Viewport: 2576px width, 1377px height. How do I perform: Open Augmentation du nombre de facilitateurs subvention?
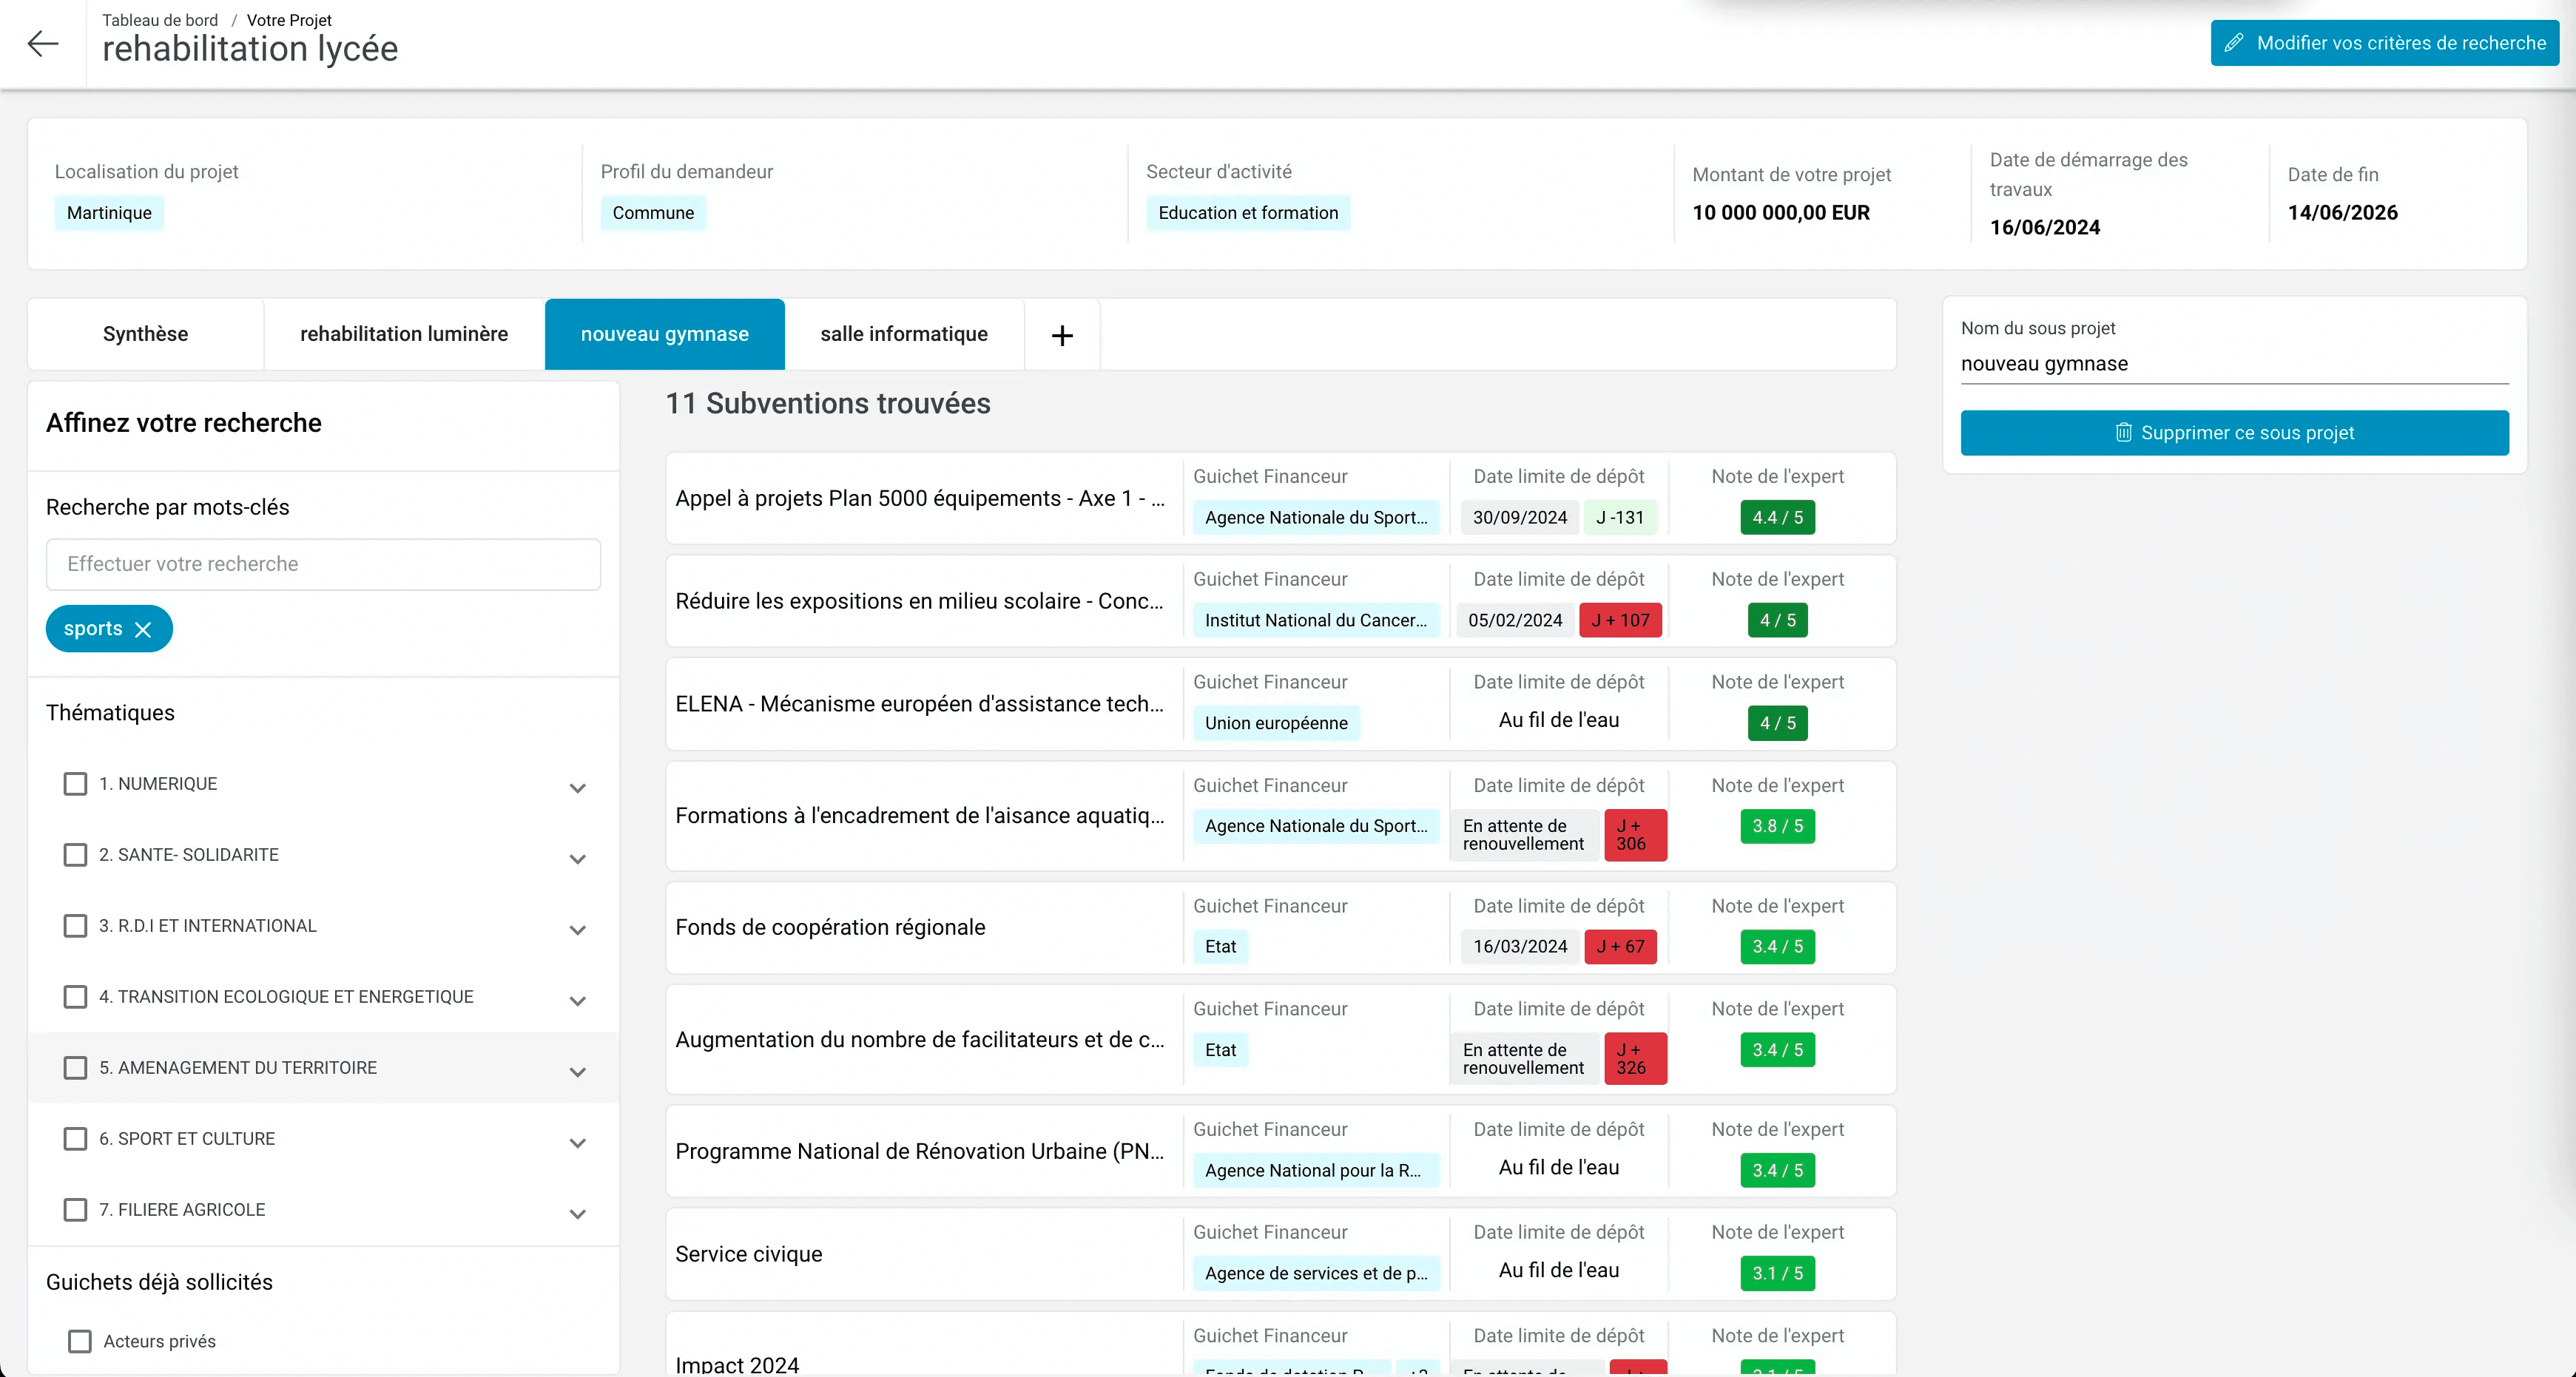[920, 1039]
